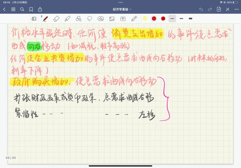Select the Eraser tool
Image resolution: width=241 pixels, height=168 pixels.
click(56, 19)
